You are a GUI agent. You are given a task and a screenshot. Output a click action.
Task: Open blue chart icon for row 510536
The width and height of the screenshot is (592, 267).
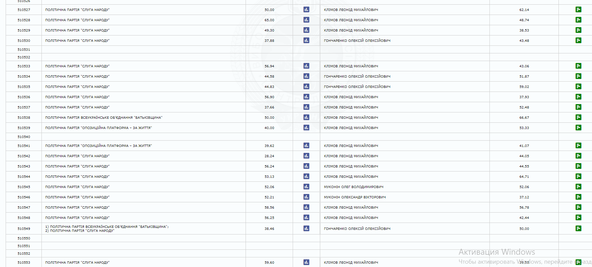point(306,97)
